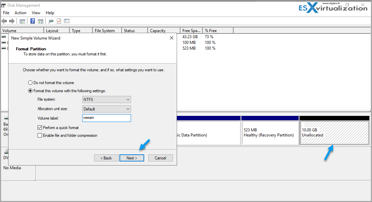Screen dimensions: 372x202
Task: Click the Next button in wizard
Action: click(132, 158)
